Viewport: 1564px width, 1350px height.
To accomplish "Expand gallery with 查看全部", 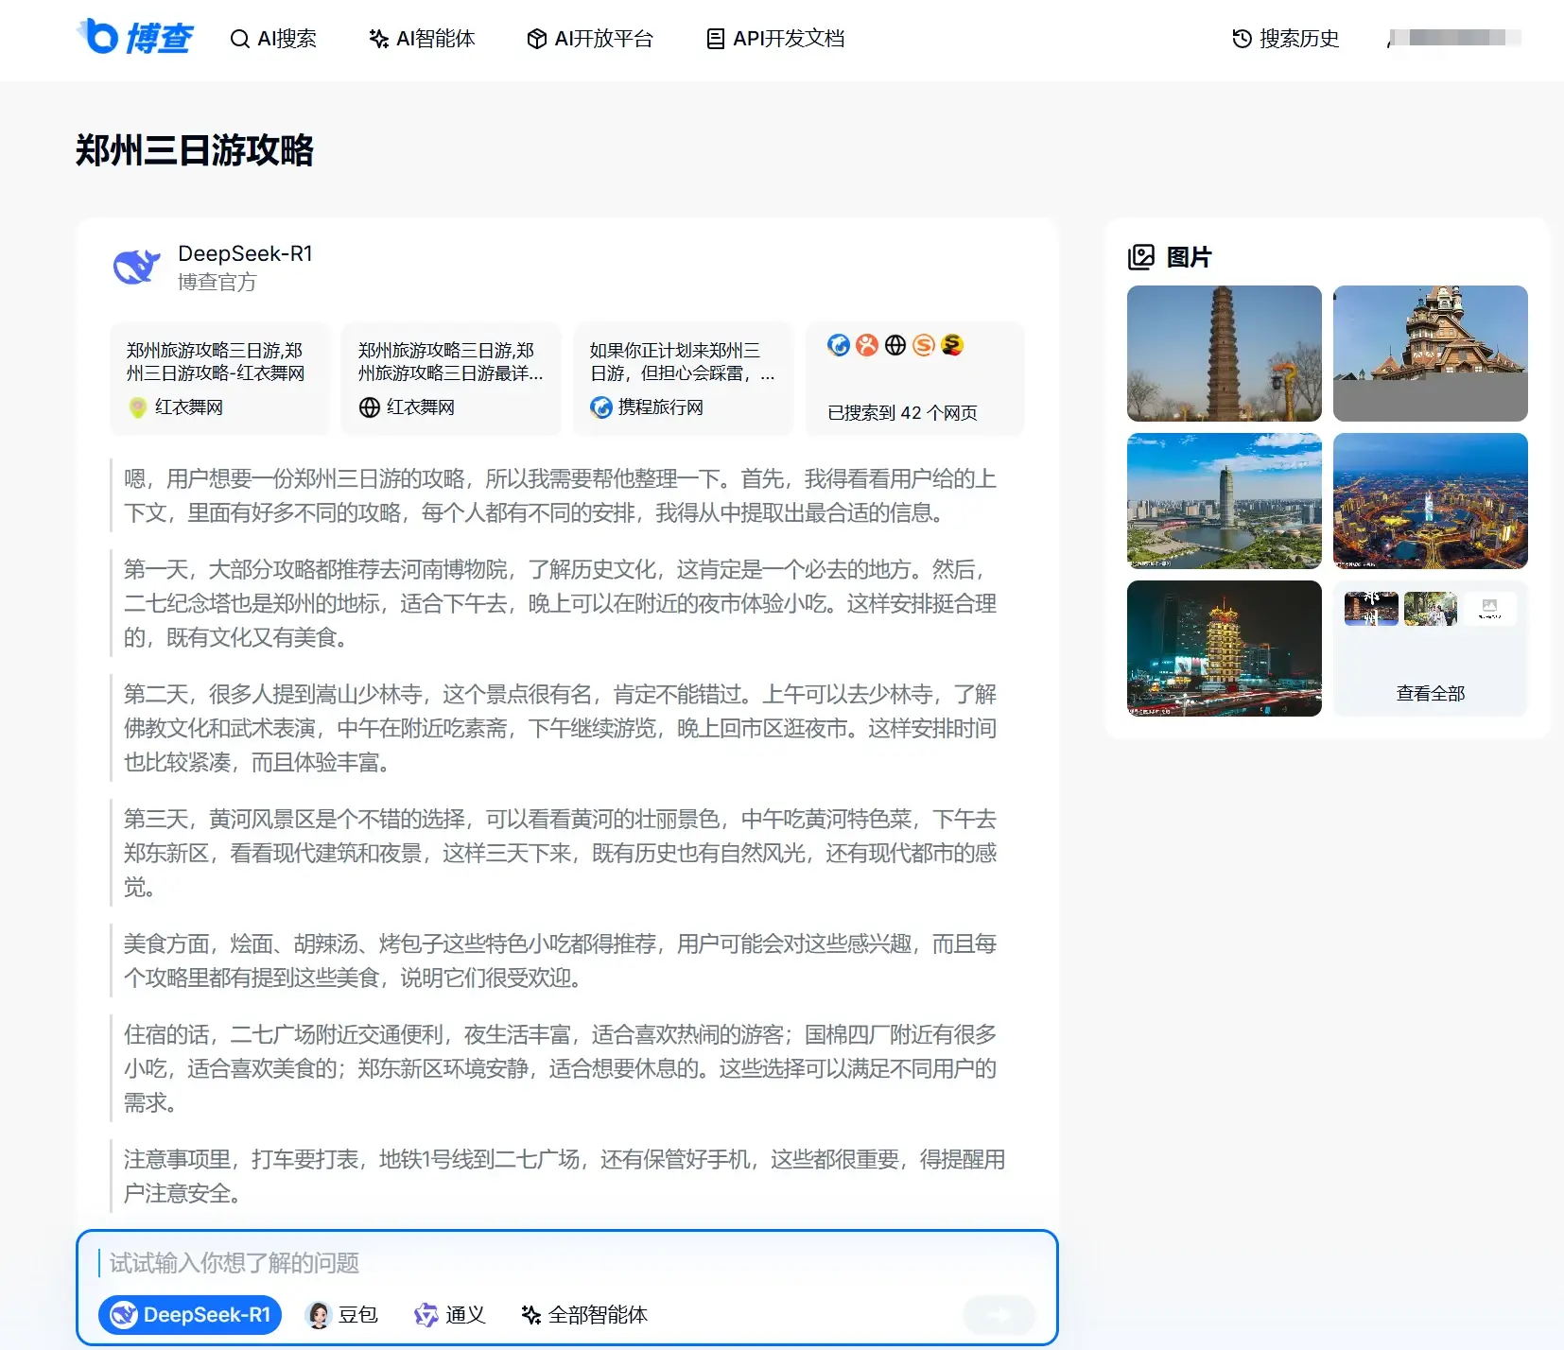I will click(1430, 693).
